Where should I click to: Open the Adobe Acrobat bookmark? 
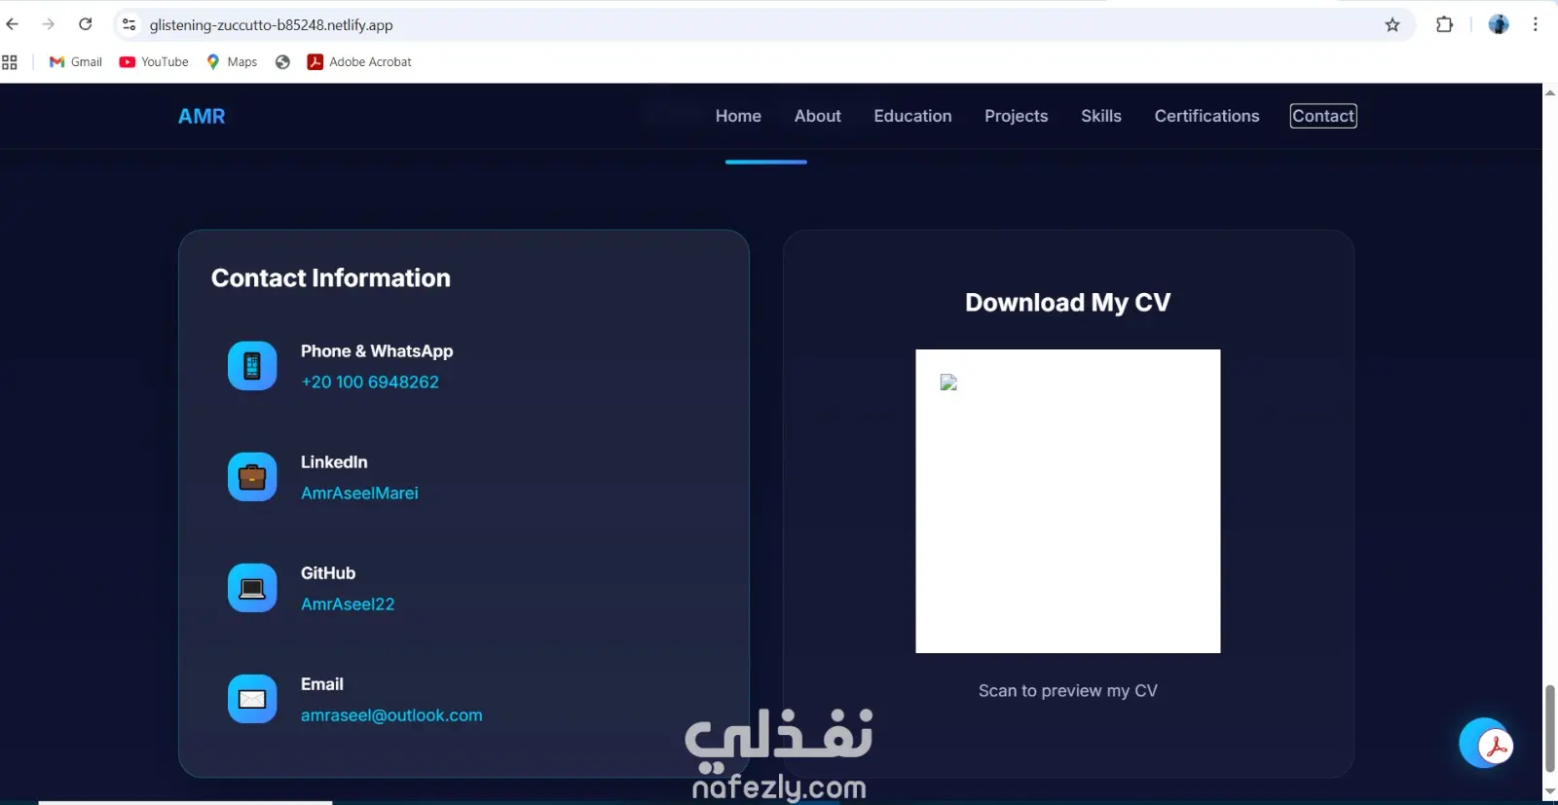point(359,62)
